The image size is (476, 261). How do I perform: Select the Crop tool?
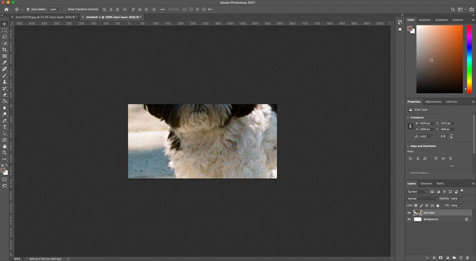pyautogui.click(x=4, y=49)
